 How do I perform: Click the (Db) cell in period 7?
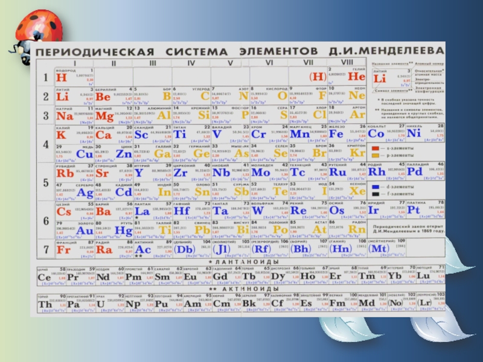click(x=191, y=249)
